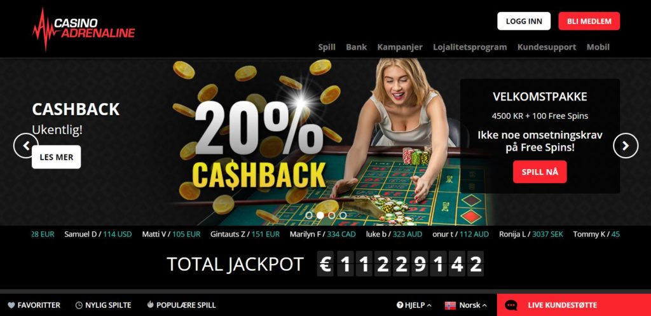Click the Bli Medlem button

[x=589, y=21]
